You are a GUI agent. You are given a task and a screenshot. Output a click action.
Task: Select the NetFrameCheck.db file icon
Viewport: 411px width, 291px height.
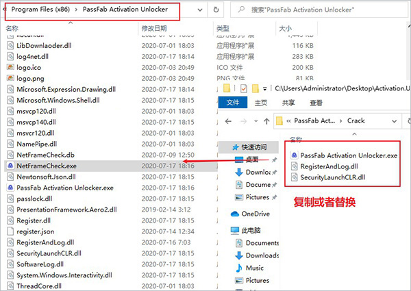tap(10, 155)
